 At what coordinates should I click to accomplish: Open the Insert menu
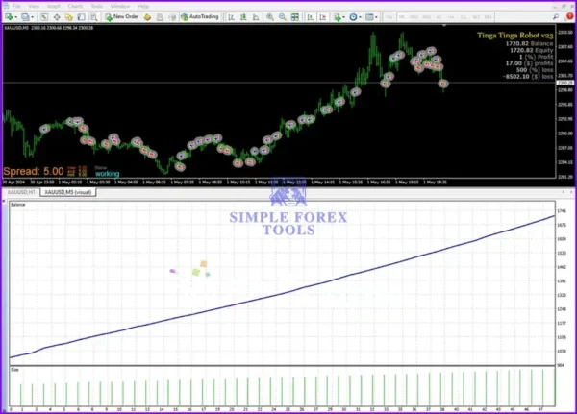[x=53, y=7]
